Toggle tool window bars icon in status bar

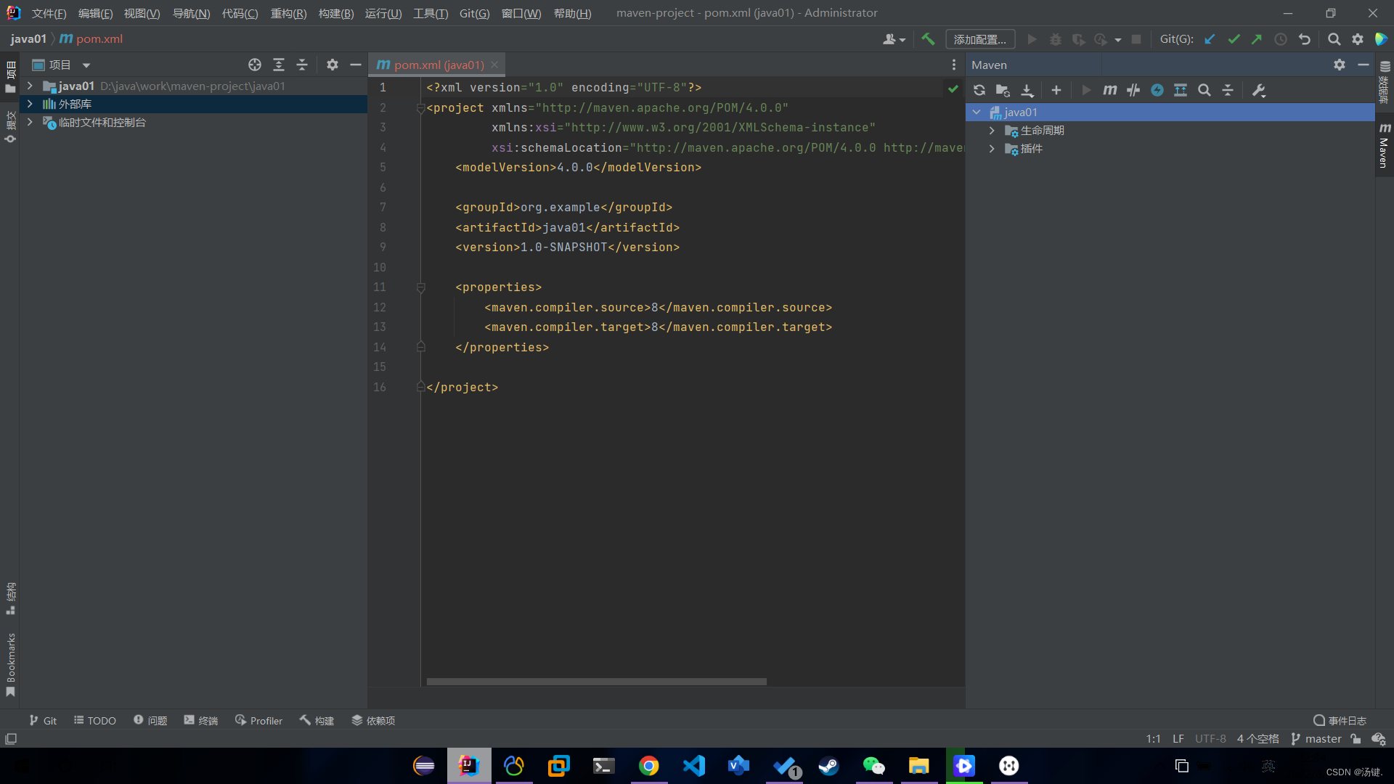11,739
